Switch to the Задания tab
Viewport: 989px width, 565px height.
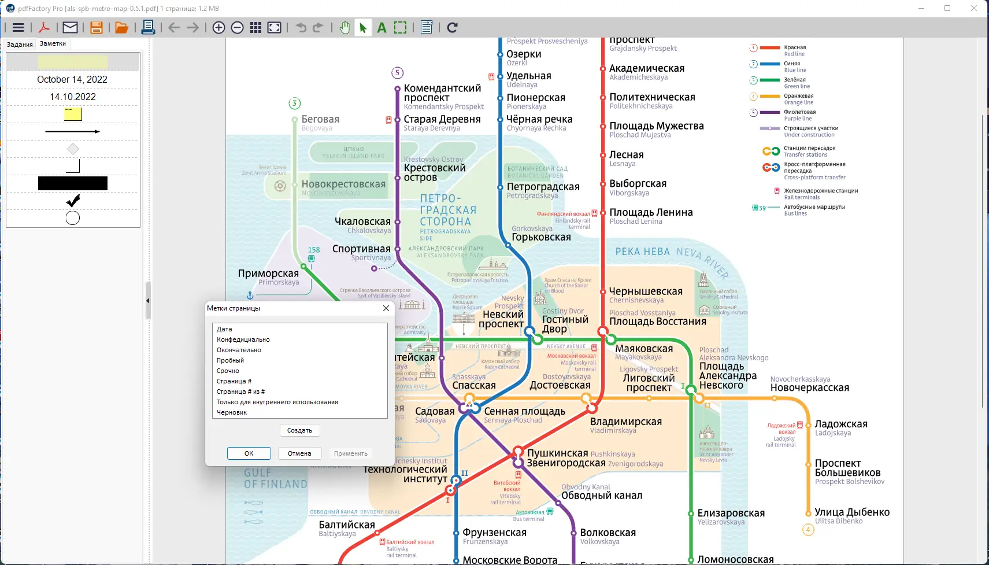point(20,45)
